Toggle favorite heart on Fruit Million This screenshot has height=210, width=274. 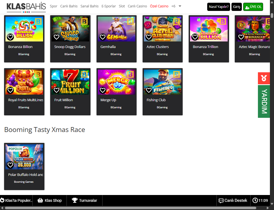coord(56,90)
